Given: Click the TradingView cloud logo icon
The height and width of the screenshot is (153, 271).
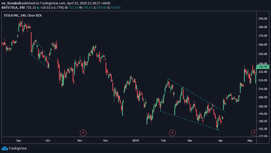Looking at the screenshot, I should pyautogui.click(x=5, y=148).
